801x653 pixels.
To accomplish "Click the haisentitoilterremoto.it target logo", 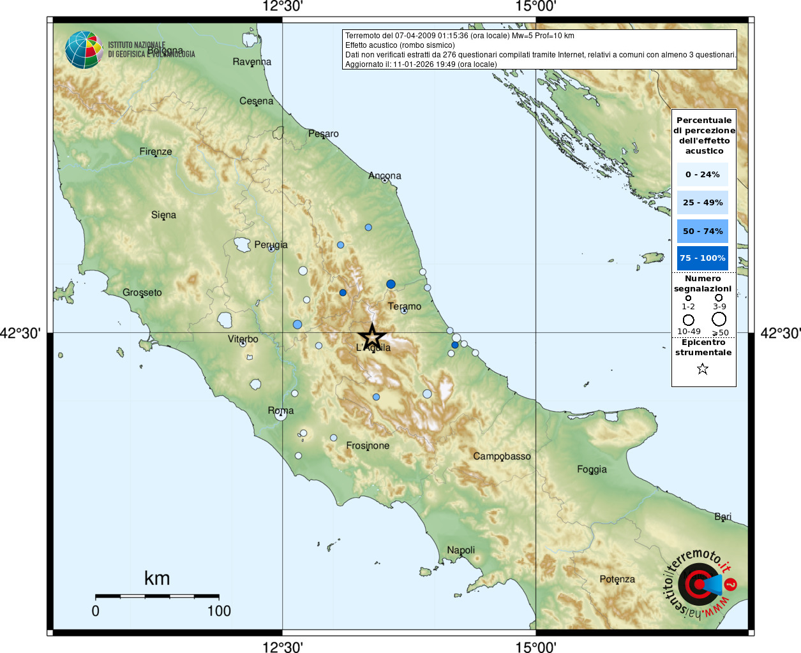I will click(700, 584).
